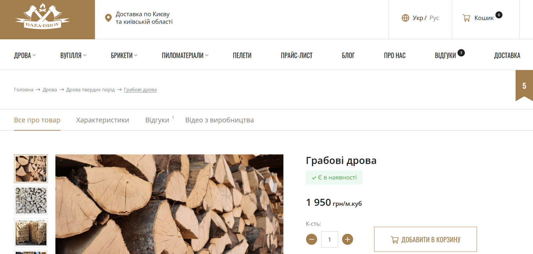Viewport: 533px width, 254px height.
Task: Open the shopping cart icon
Action: tap(466, 18)
